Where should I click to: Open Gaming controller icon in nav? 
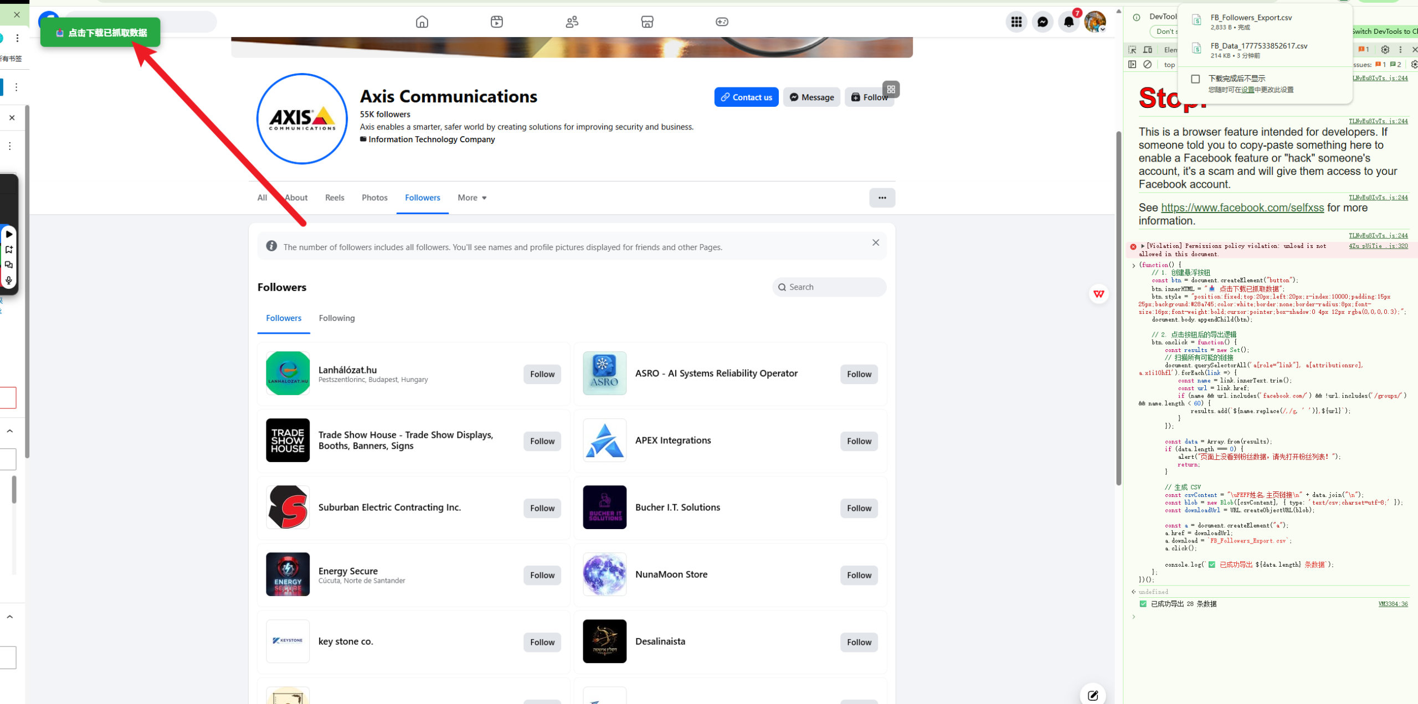pos(722,22)
